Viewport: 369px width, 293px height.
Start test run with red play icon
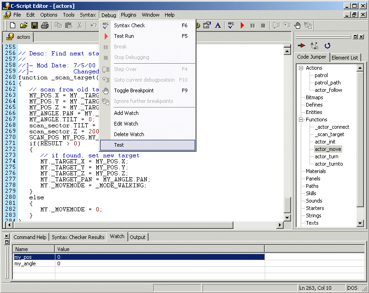click(242, 25)
